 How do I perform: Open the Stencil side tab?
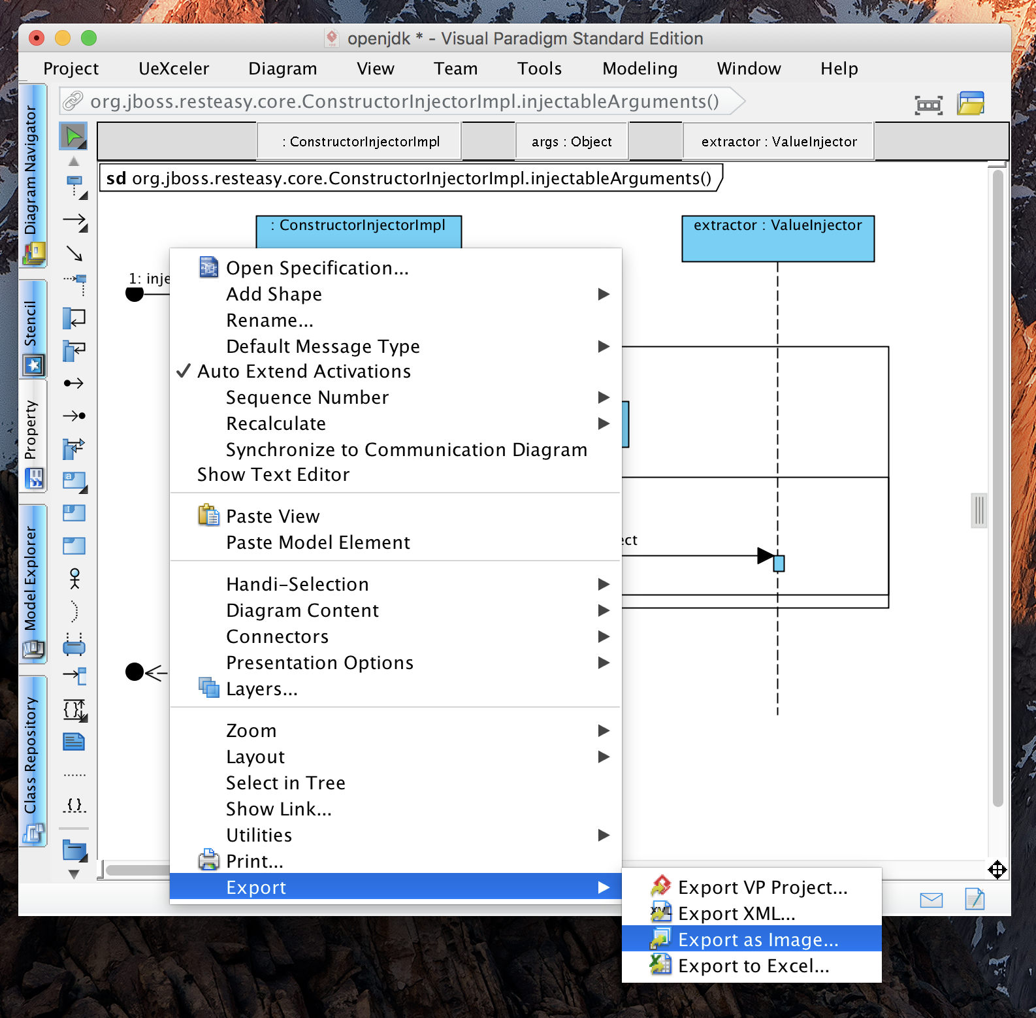pyautogui.click(x=33, y=329)
